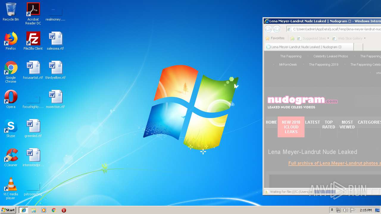
Task: Launch Acrobat Reader DC shortcut
Action: click(33, 14)
